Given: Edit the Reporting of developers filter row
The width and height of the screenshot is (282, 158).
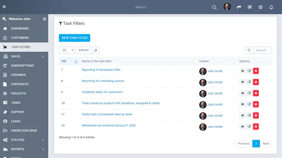Looking at the screenshot, I should point(249,71).
